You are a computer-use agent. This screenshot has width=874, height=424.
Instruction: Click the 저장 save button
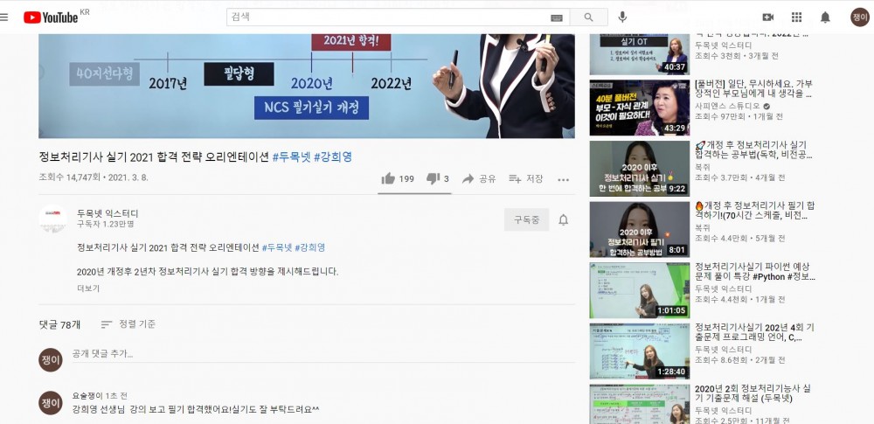tap(526, 178)
